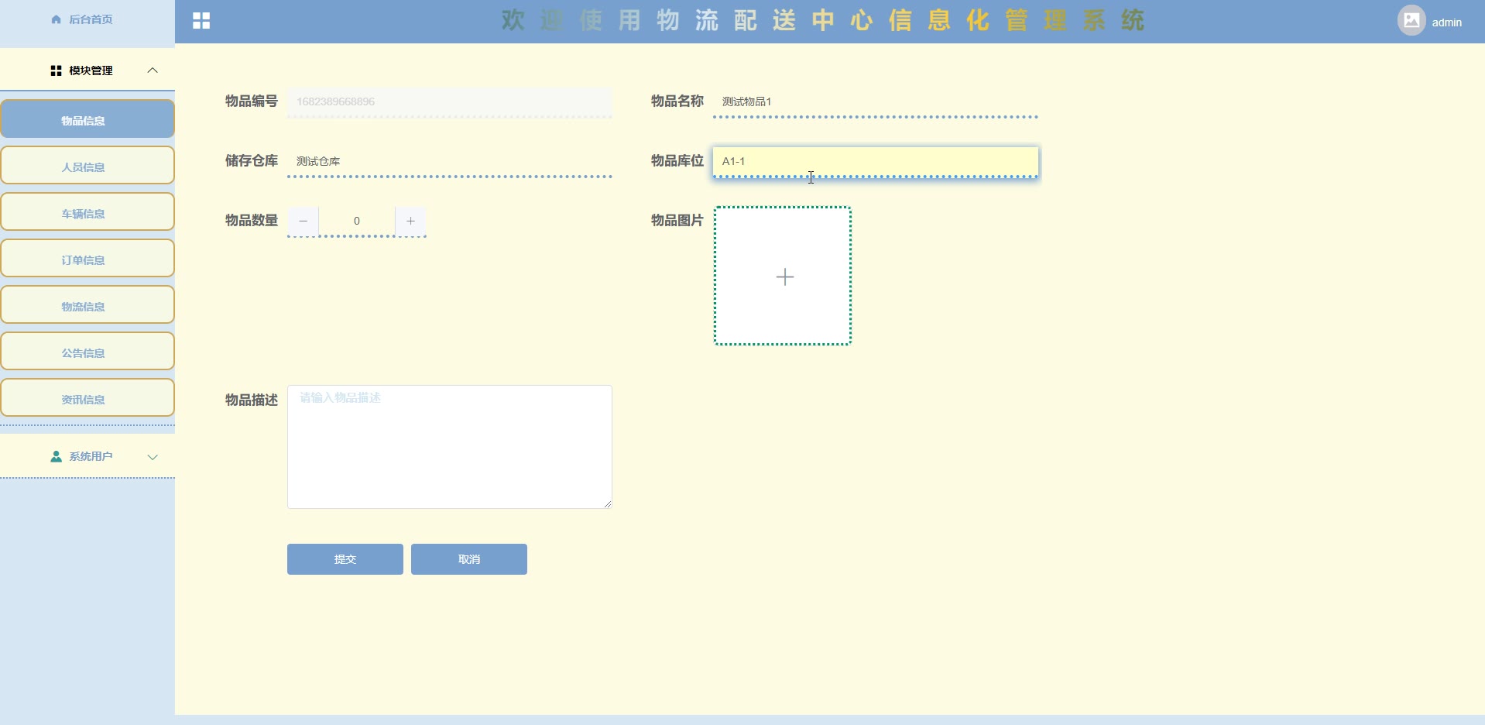Click the 储存仓库 input field
The image size is (1485, 725).
[x=449, y=161]
